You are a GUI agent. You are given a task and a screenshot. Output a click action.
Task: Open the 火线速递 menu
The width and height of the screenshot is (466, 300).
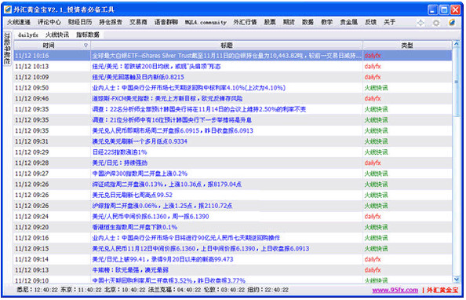(19, 22)
